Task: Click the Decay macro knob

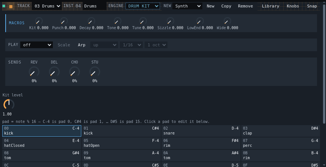Action: 91,21
